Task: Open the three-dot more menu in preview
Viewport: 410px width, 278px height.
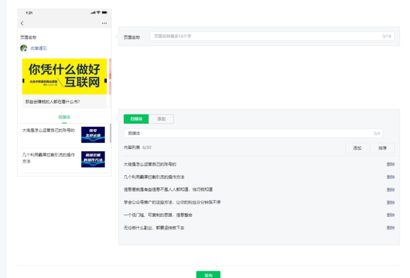Action: tap(104, 23)
